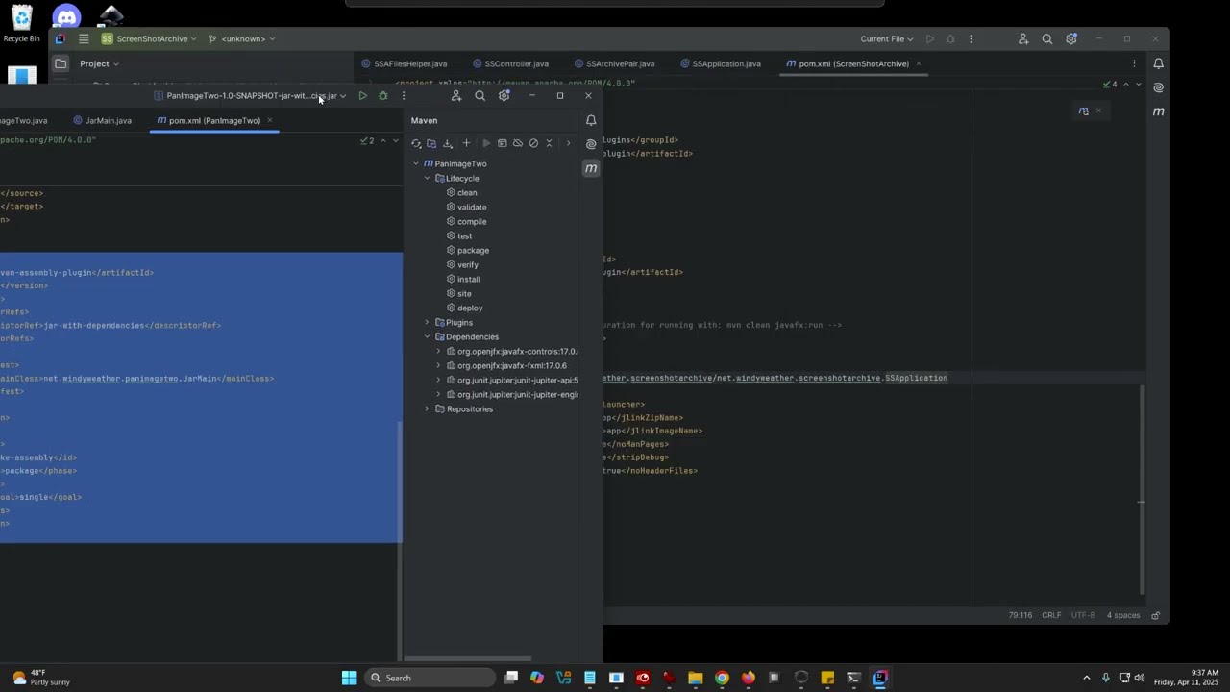Open AI Assistant swirl icon in PanImageTwo sidebar
The width and height of the screenshot is (1230, 692).
[591, 144]
